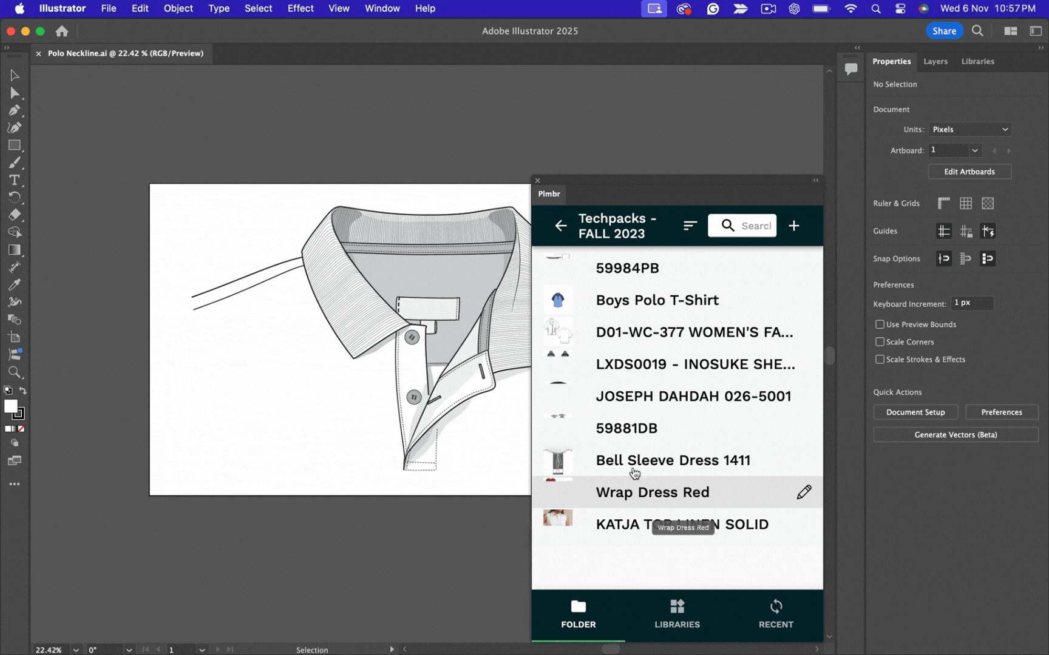1049x655 pixels.
Task: Enable Scale Corners checkbox
Action: tap(880, 342)
